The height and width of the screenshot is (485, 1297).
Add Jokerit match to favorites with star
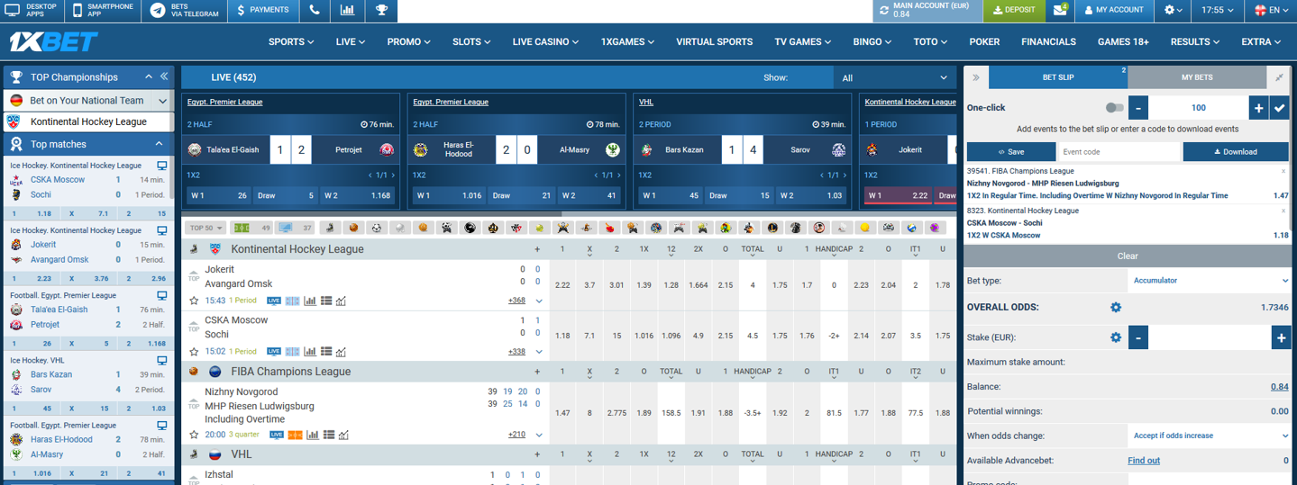pos(194,301)
